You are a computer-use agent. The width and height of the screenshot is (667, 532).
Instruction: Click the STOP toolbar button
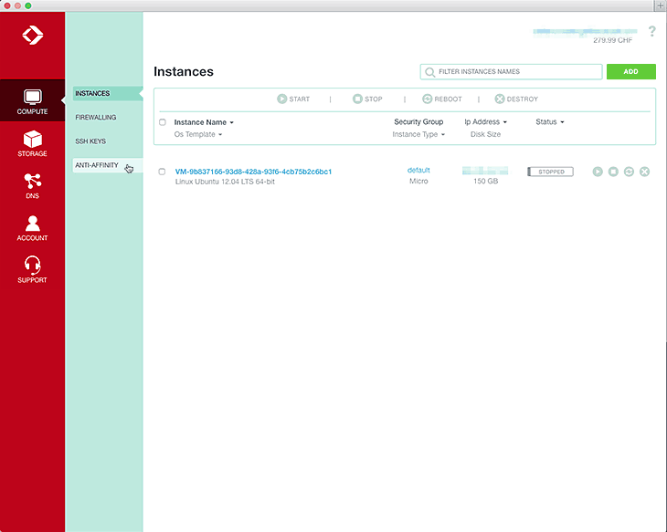(x=367, y=99)
